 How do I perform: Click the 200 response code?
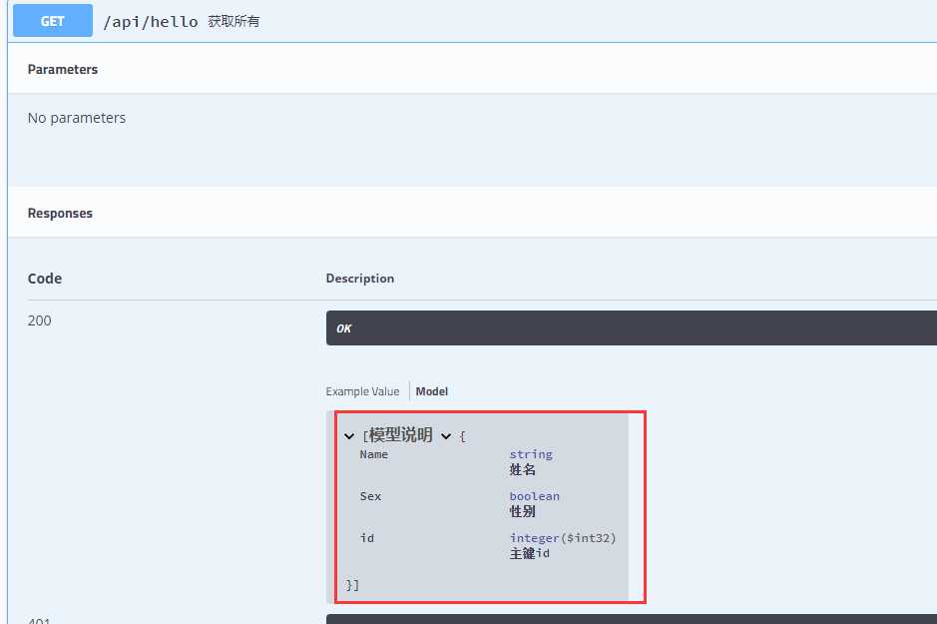[40, 320]
